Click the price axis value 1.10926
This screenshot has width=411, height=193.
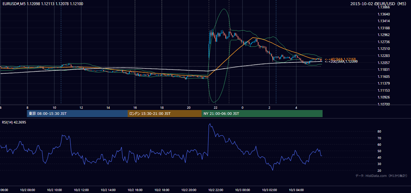[x=384, y=97]
